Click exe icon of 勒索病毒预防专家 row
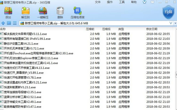The image size is (177, 110). point(2,106)
